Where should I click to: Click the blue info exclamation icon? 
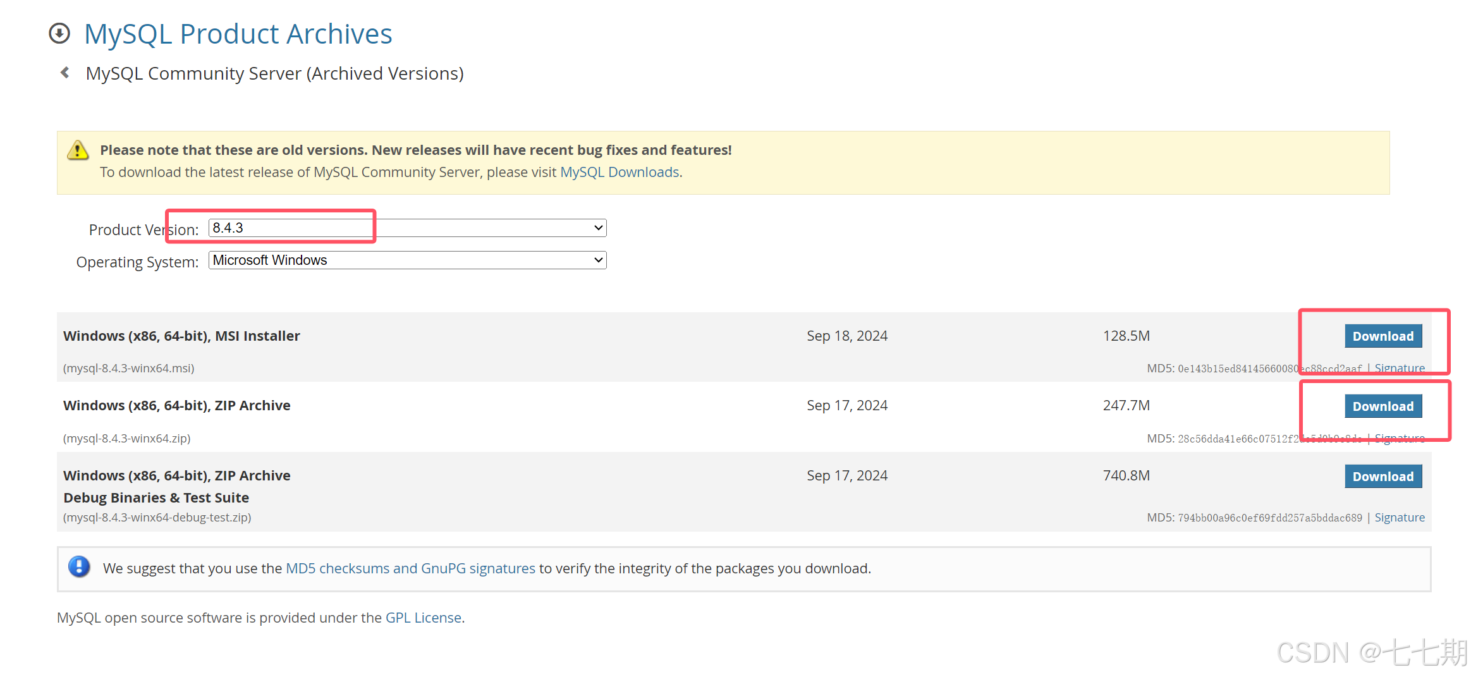[x=79, y=567]
